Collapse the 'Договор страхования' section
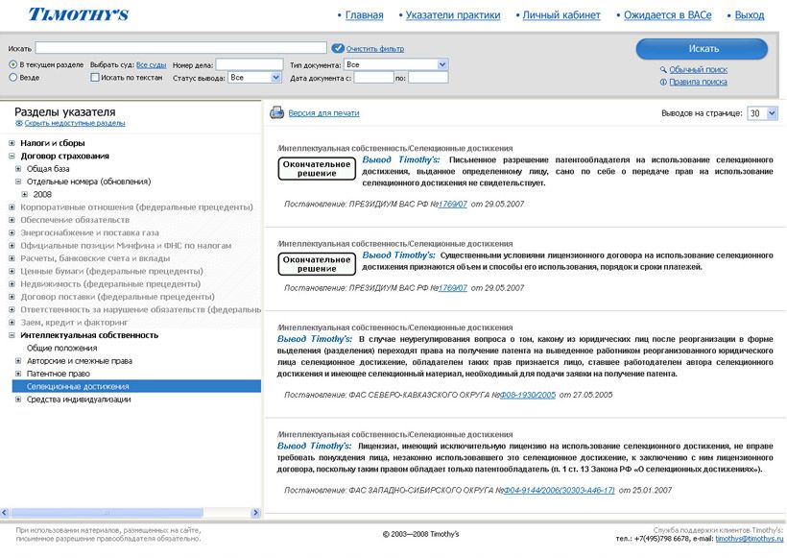The image size is (787, 558). coord(12,156)
